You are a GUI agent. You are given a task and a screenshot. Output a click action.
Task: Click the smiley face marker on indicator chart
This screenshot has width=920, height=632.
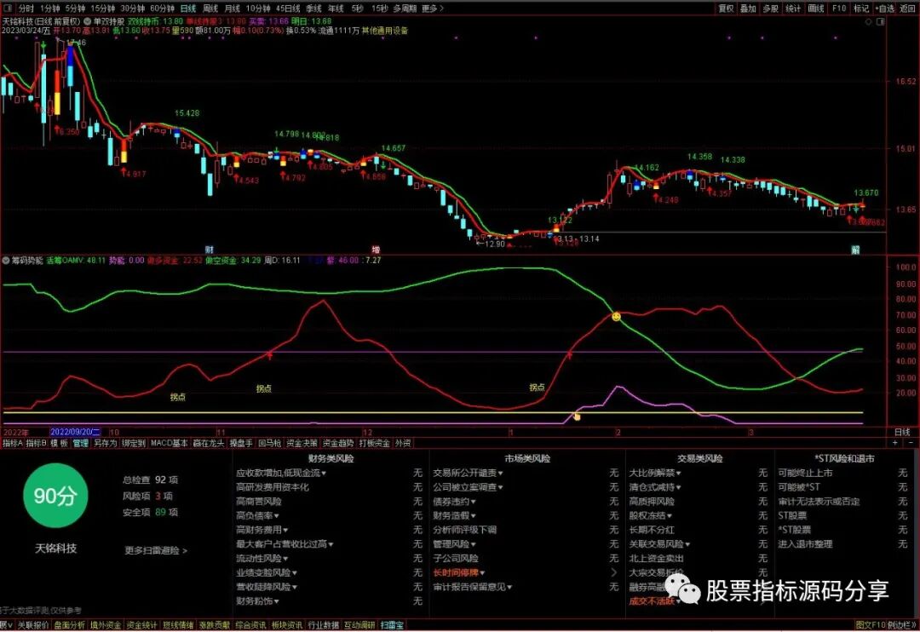point(616,317)
